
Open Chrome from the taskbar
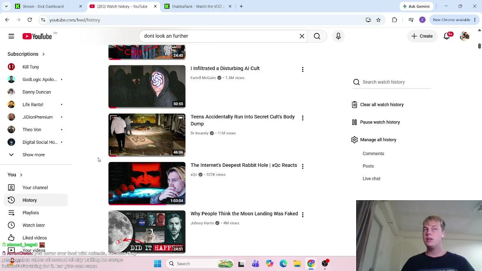coord(311,264)
